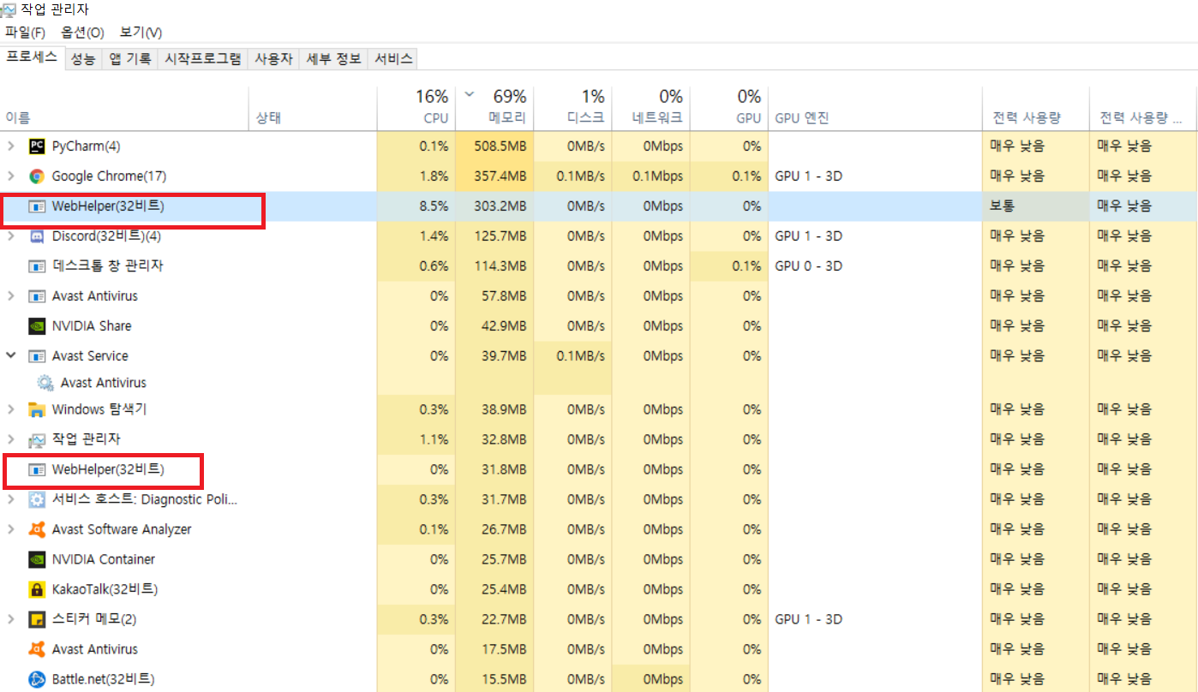Click the PyCharm process icon
Screen dimensions: 1198x692
pyautogui.click(x=37, y=146)
